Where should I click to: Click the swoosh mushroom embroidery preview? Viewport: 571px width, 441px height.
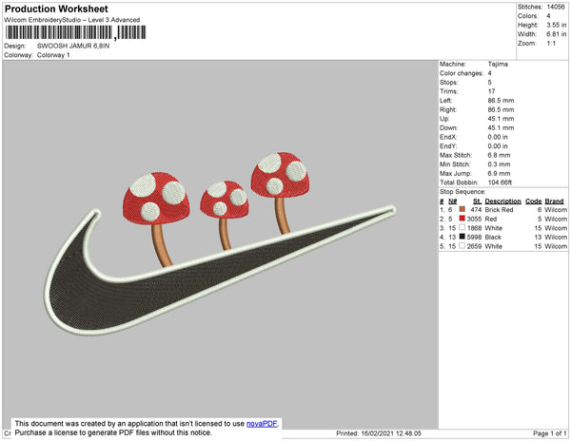pos(220,243)
